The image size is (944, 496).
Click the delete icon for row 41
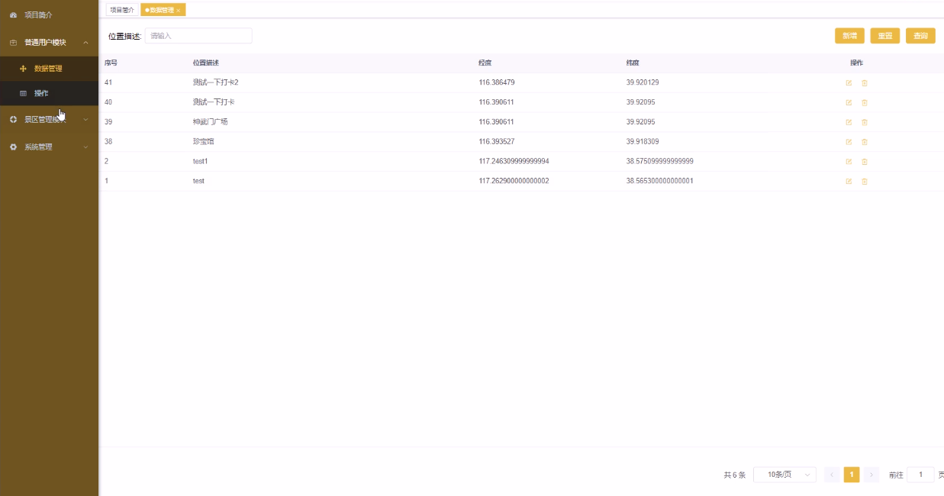(865, 82)
